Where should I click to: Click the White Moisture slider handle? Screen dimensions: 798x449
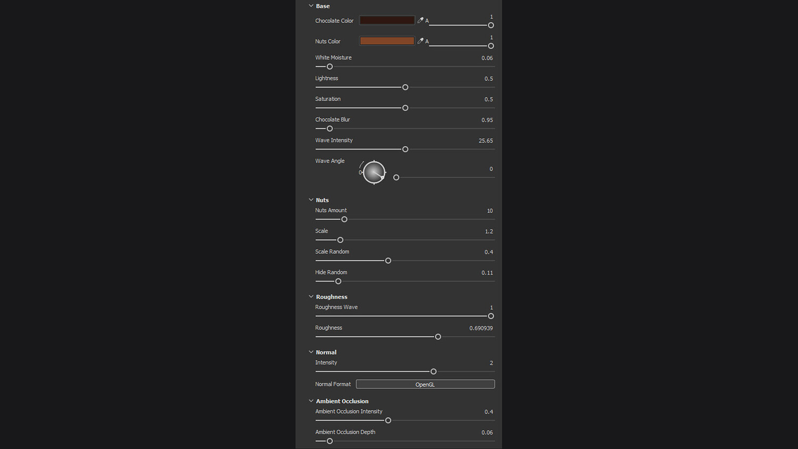pos(330,66)
